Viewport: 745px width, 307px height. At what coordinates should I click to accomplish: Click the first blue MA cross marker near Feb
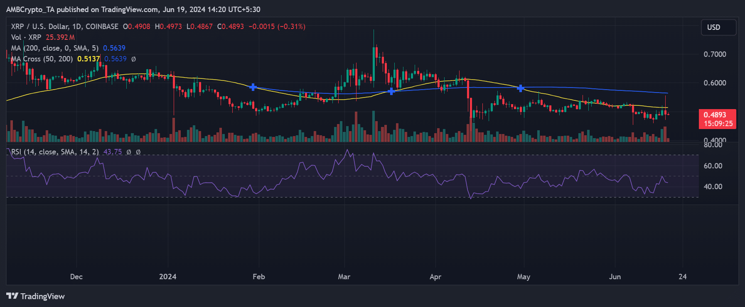[x=253, y=87]
